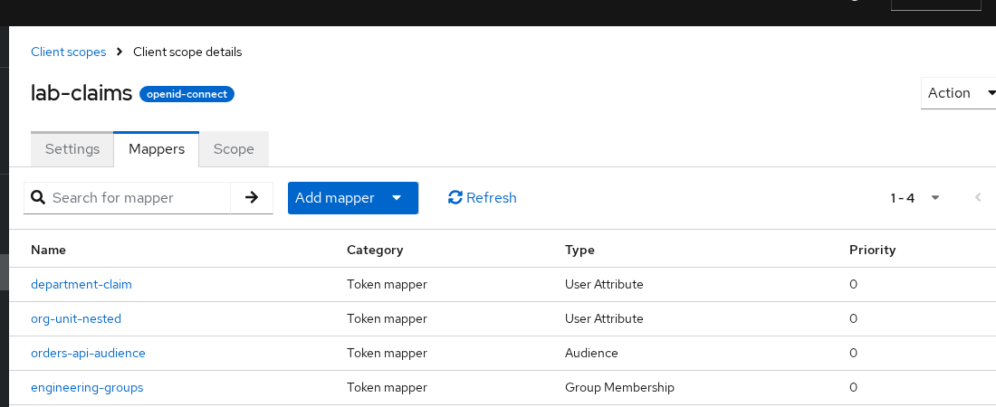Click the openid-connect protocol badge

click(187, 94)
